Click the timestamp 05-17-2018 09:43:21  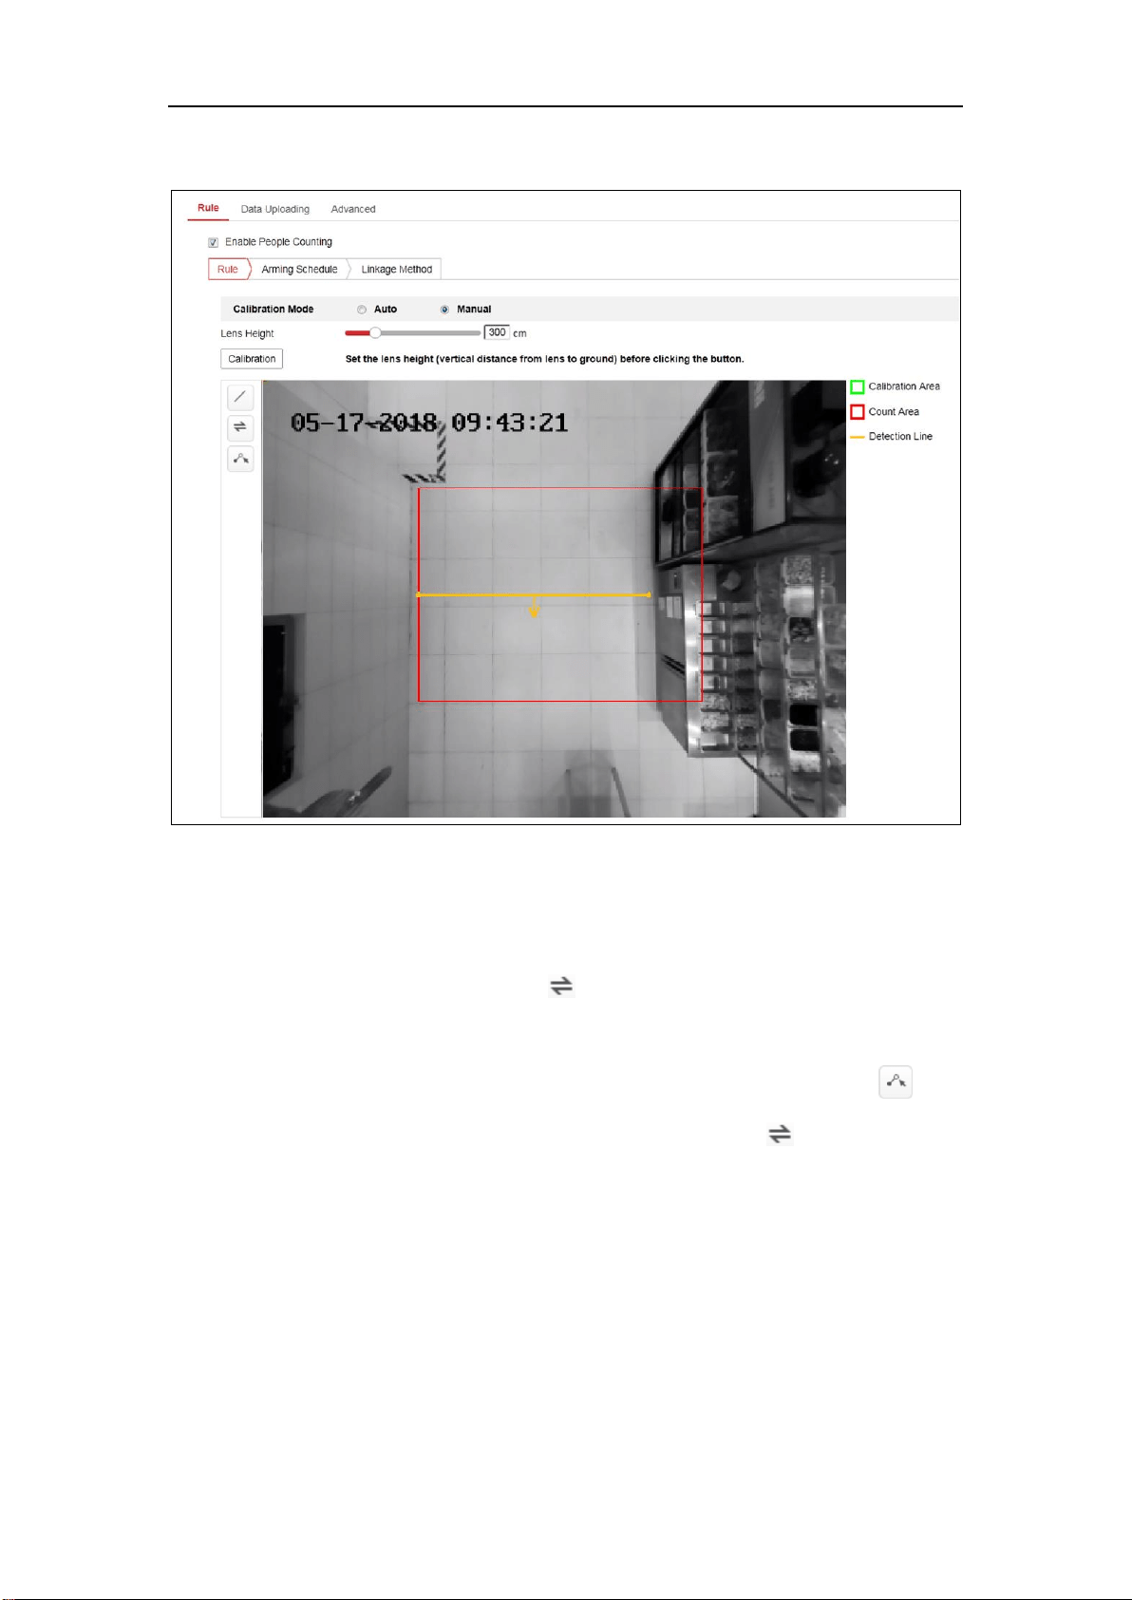[429, 424]
